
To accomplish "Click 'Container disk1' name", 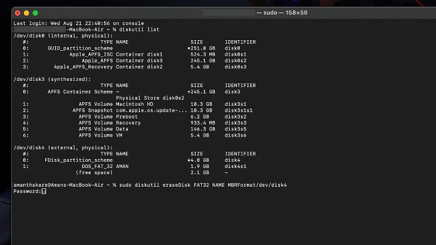I will click(139, 55).
